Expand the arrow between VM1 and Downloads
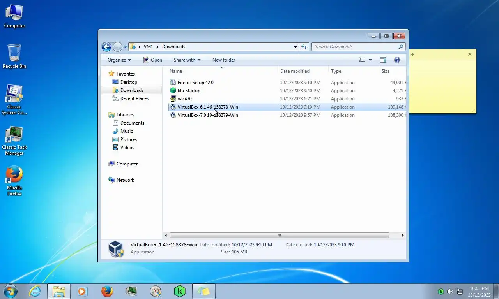The height and width of the screenshot is (299, 499). 158,47
